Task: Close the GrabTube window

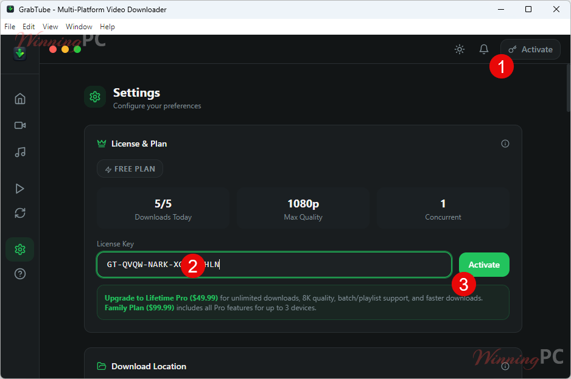Action: [556, 10]
